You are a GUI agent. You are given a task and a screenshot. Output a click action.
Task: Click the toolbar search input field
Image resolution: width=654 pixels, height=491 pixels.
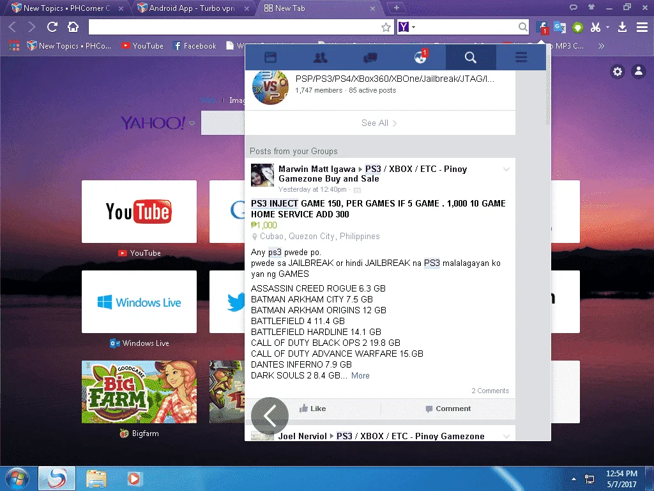(x=466, y=27)
